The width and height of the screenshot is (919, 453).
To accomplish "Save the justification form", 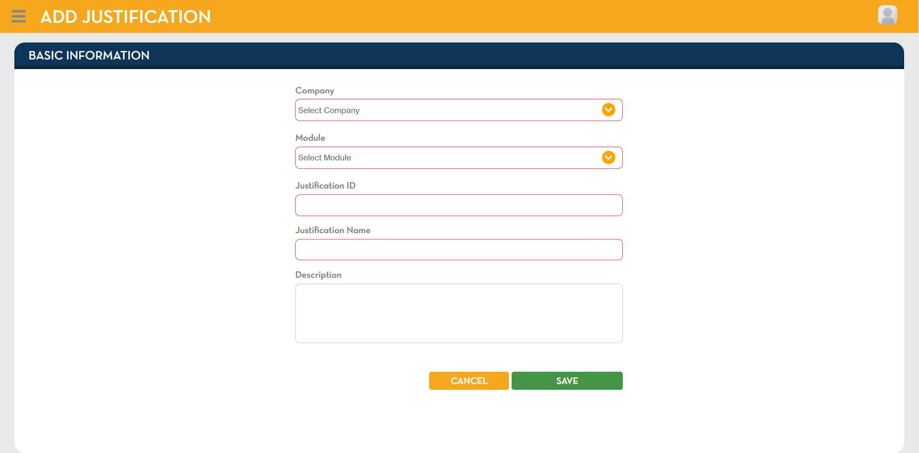I will click(x=567, y=381).
